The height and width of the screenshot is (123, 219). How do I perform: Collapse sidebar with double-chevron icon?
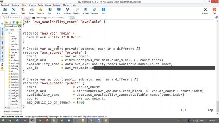(2, 24)
